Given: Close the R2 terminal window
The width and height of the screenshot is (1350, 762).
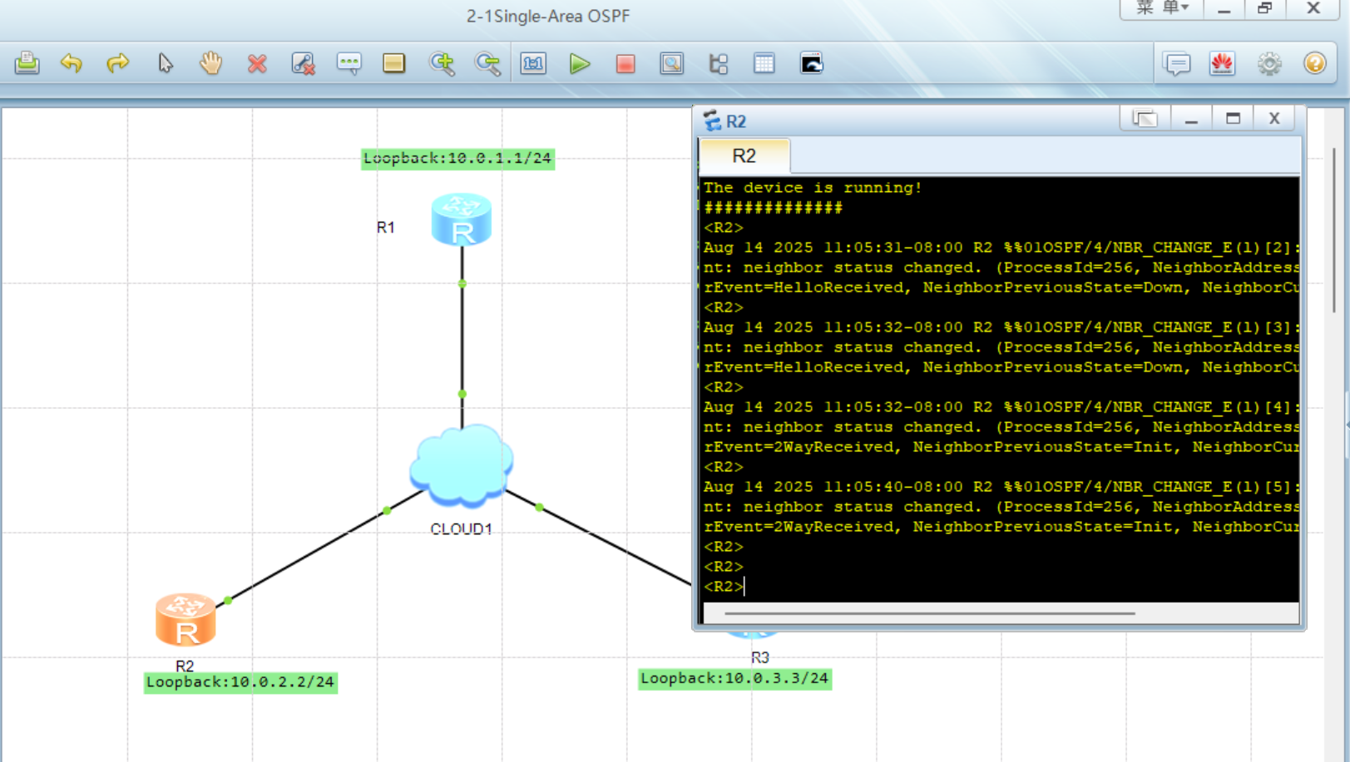Looking at the screenshot, I should [x=1274, y=119].
